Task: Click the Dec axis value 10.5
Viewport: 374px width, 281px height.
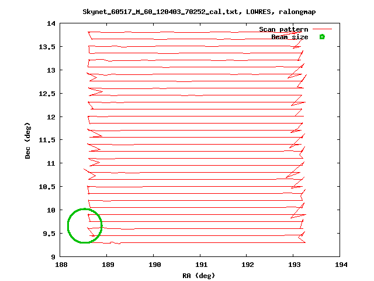Action: [47, 187]
